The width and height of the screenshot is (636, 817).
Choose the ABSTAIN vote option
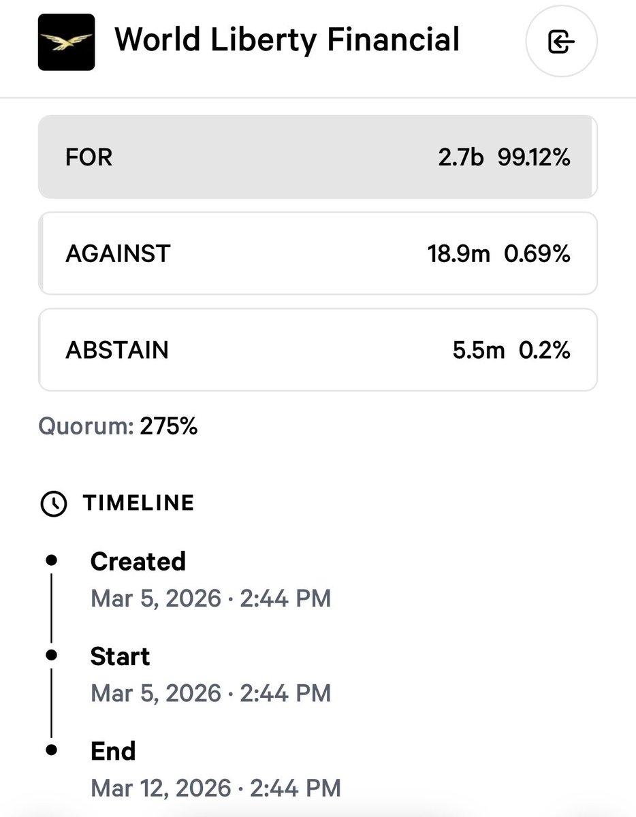(x=317, y=350)
